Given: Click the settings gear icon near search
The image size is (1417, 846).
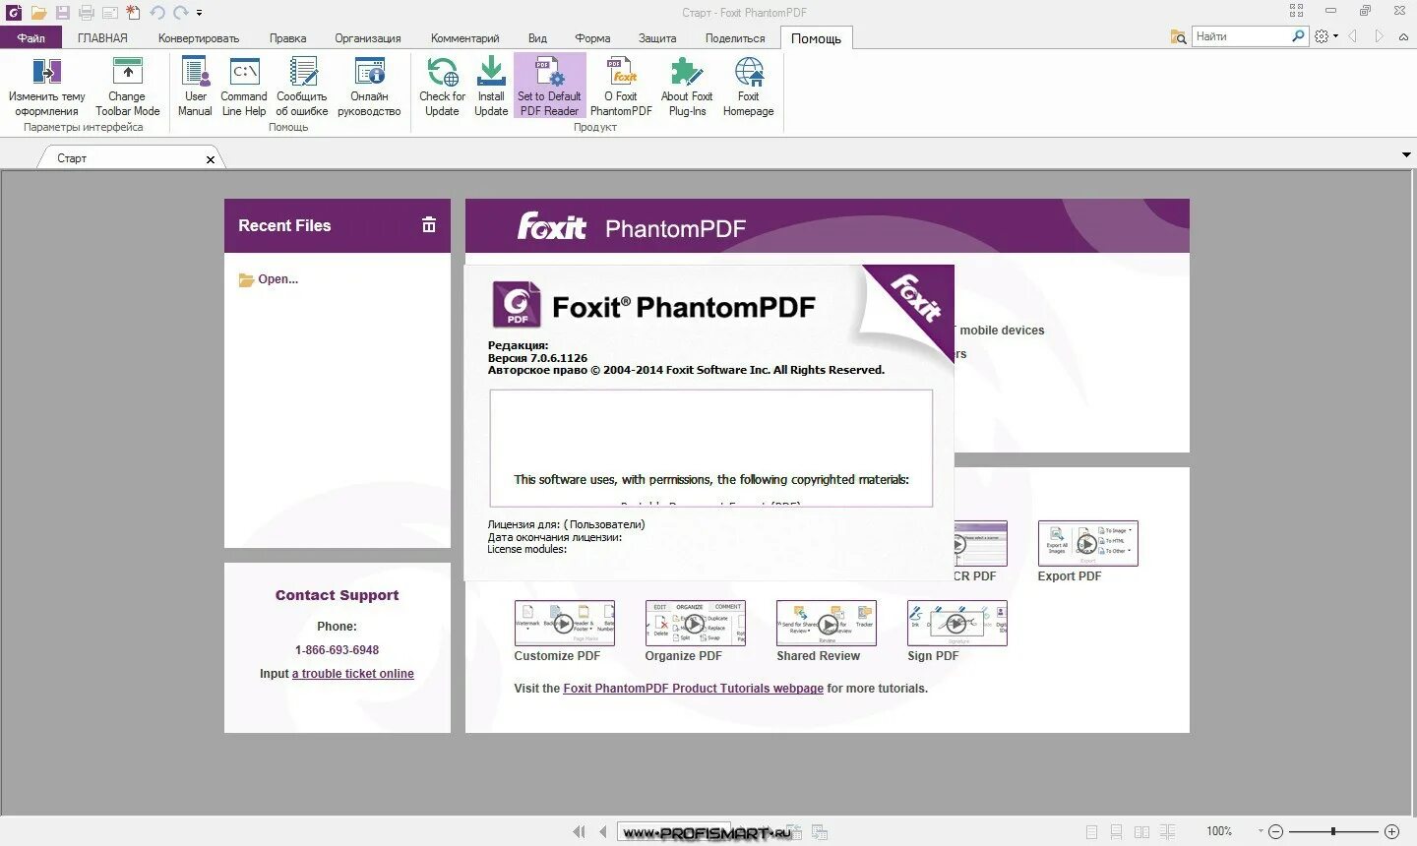Looking at the screenshot, I should [1321, 36].
